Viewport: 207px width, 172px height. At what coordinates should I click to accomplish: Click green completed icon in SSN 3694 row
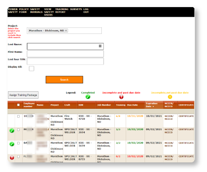click(12, 131)
